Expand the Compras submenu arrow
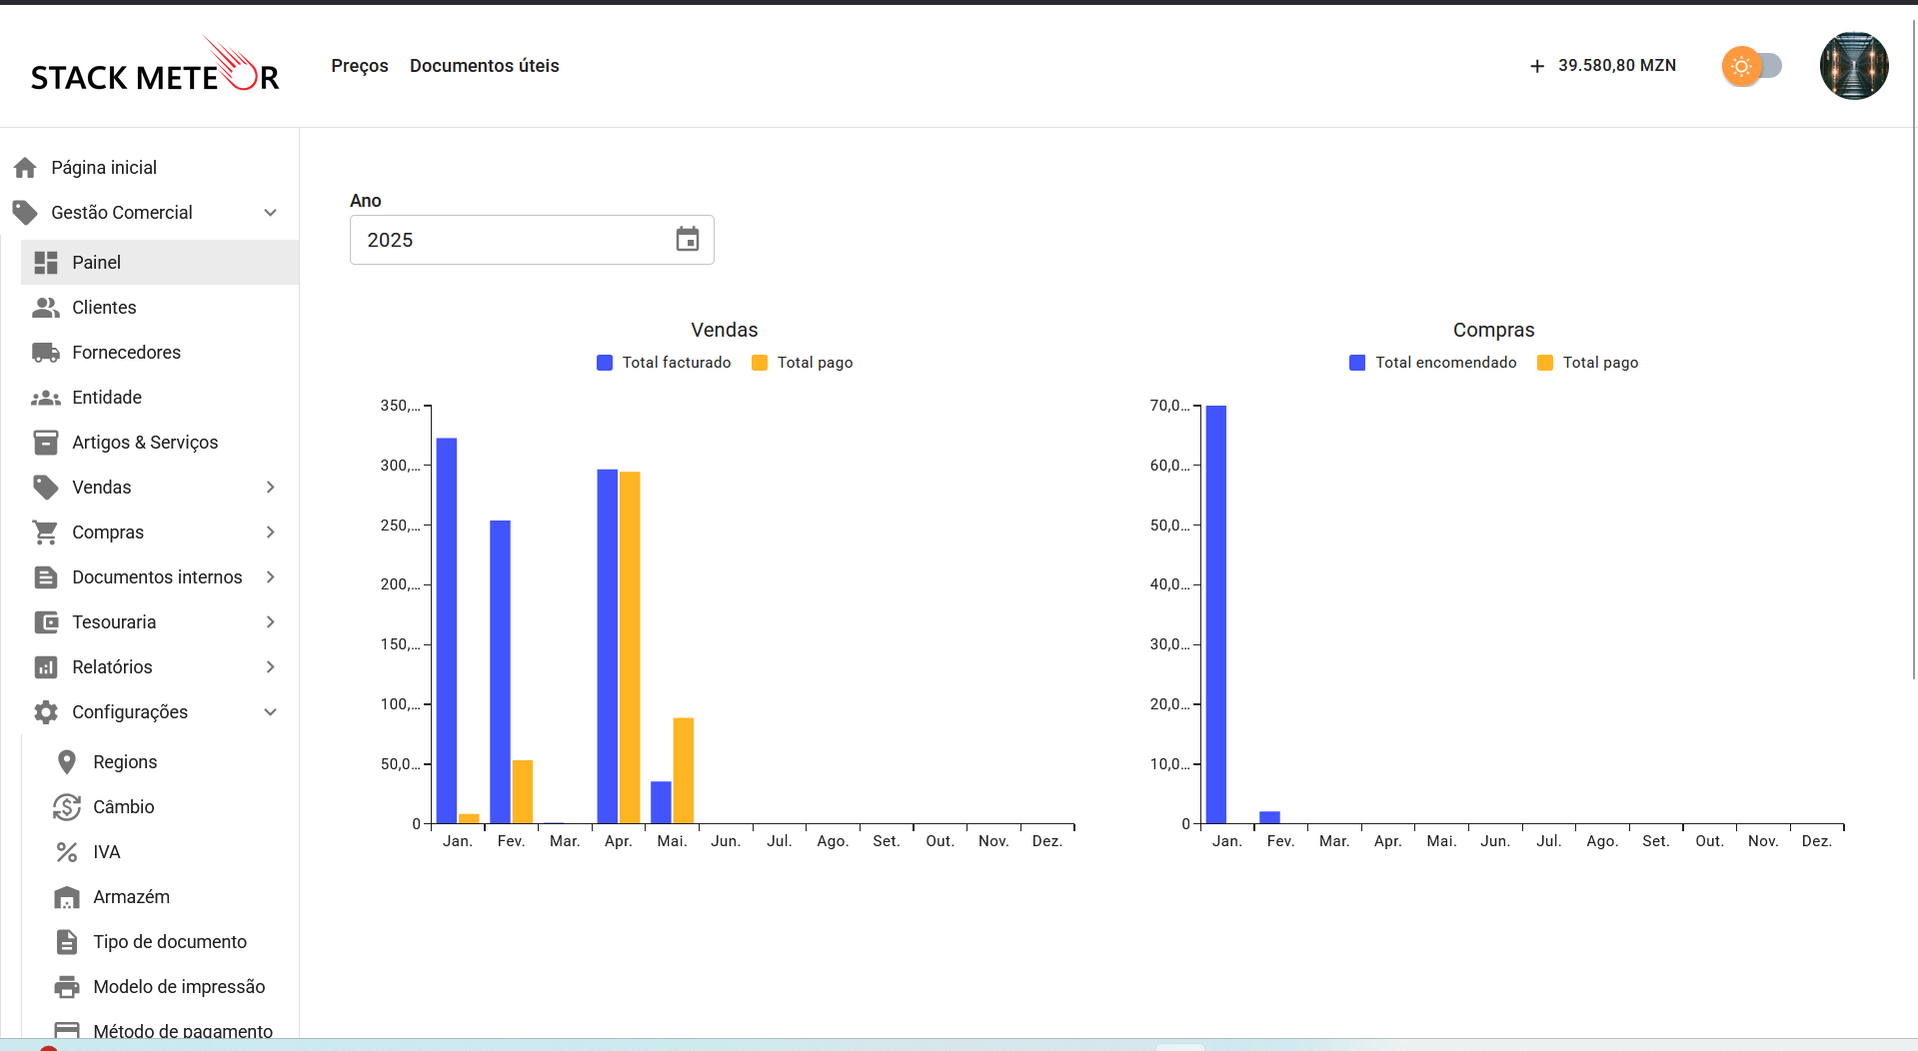 [270, 531]
